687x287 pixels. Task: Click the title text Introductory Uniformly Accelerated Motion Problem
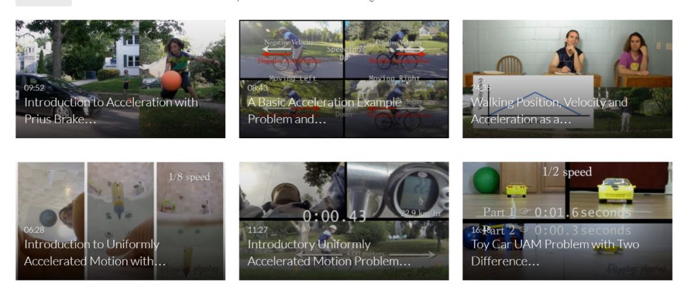tap(330, 253)
